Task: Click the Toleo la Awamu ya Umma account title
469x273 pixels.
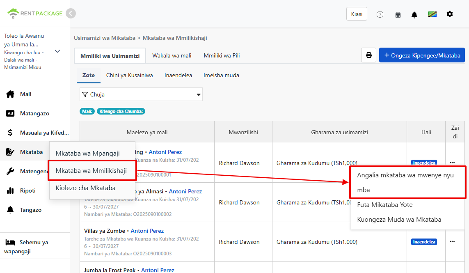Action: click(x=24, y=40)
